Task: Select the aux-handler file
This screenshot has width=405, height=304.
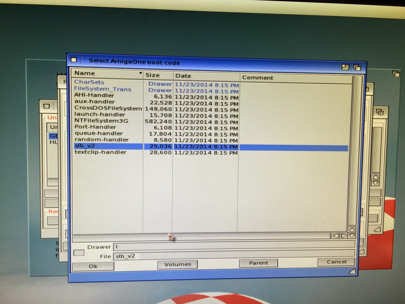Action: 95,102
